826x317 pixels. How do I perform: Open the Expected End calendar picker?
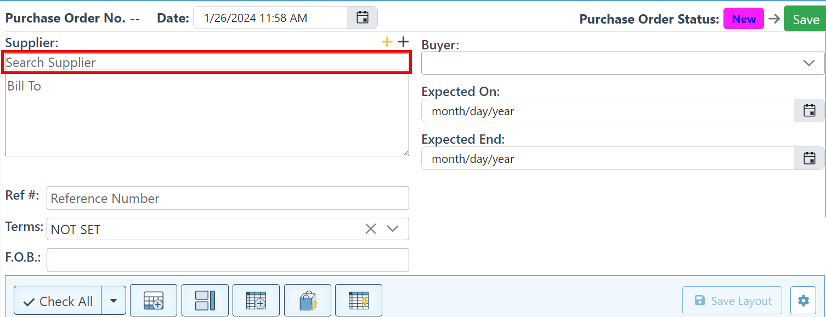[809, 158]
